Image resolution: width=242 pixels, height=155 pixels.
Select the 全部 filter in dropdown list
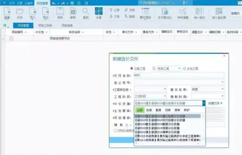click(x=140, y=110)
